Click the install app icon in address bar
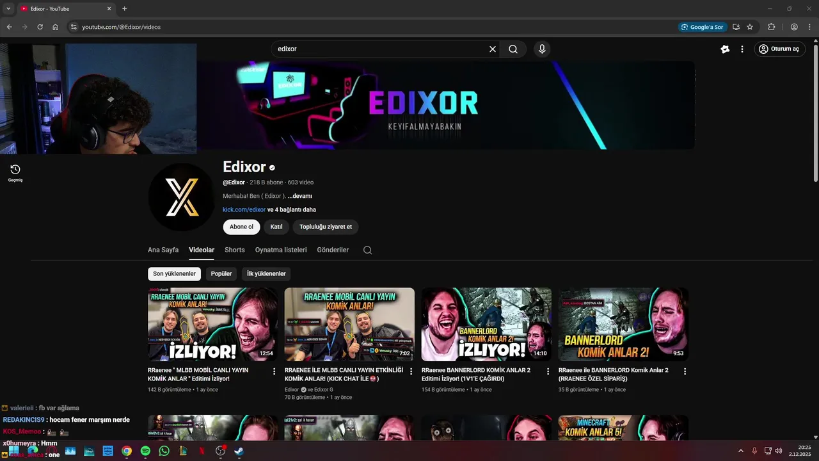This screenshot has height=461, width=819. point(736,27)
